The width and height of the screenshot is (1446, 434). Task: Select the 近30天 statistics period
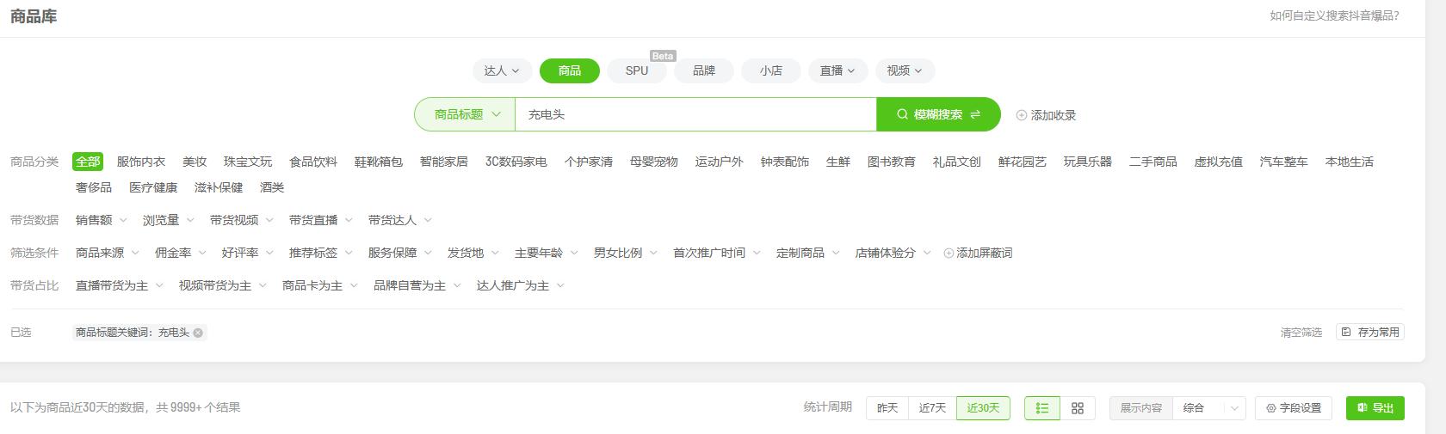pyautogui.click(x=983, y=408)
